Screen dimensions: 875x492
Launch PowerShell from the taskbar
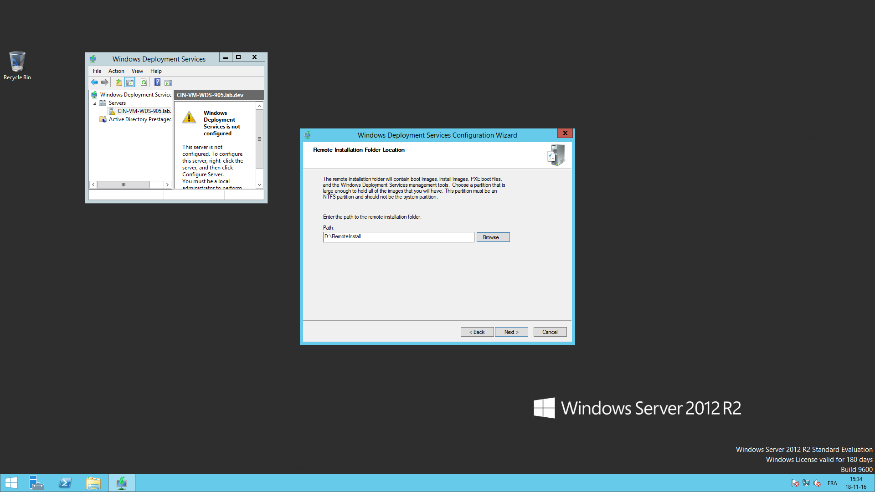(x=65, y=483)
